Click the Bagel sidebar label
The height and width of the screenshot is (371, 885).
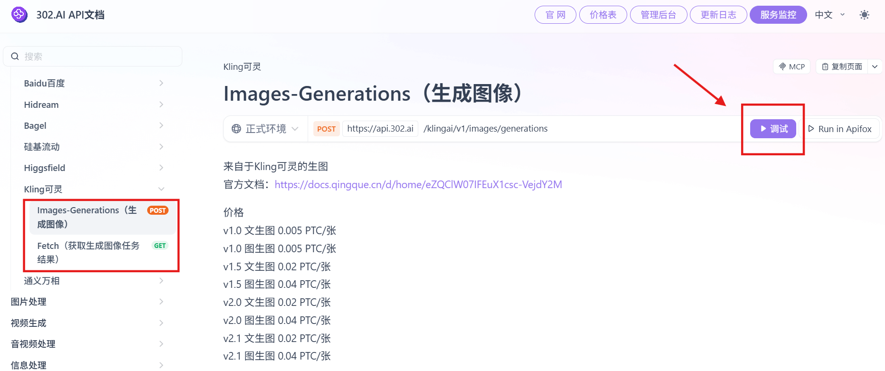(35, 125)
